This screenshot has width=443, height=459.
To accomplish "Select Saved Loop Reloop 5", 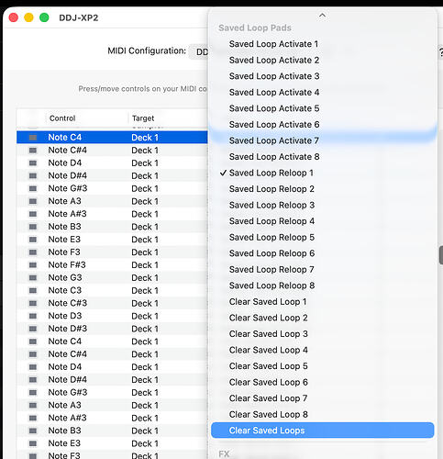I will 322,237.
